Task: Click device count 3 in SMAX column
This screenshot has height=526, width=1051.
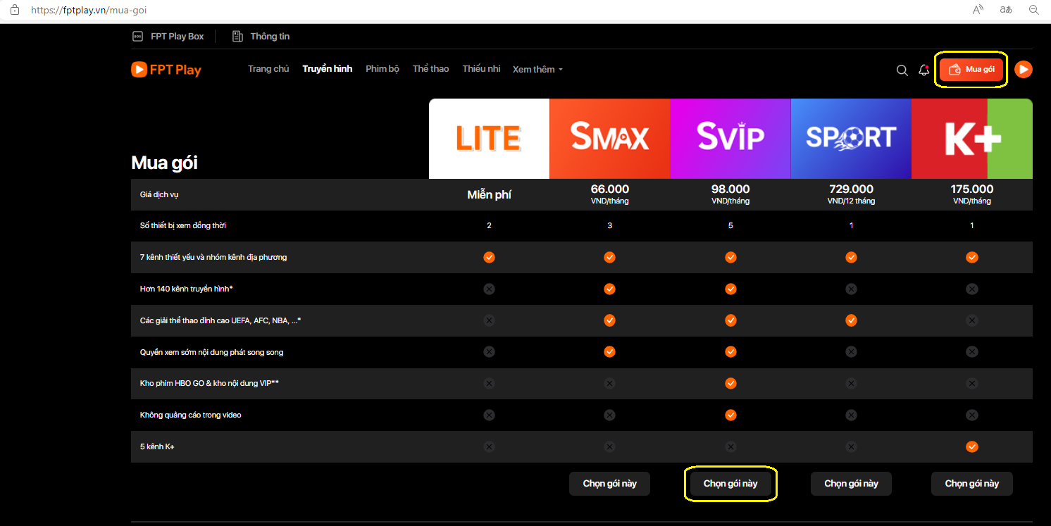Action: coord(609,225)
